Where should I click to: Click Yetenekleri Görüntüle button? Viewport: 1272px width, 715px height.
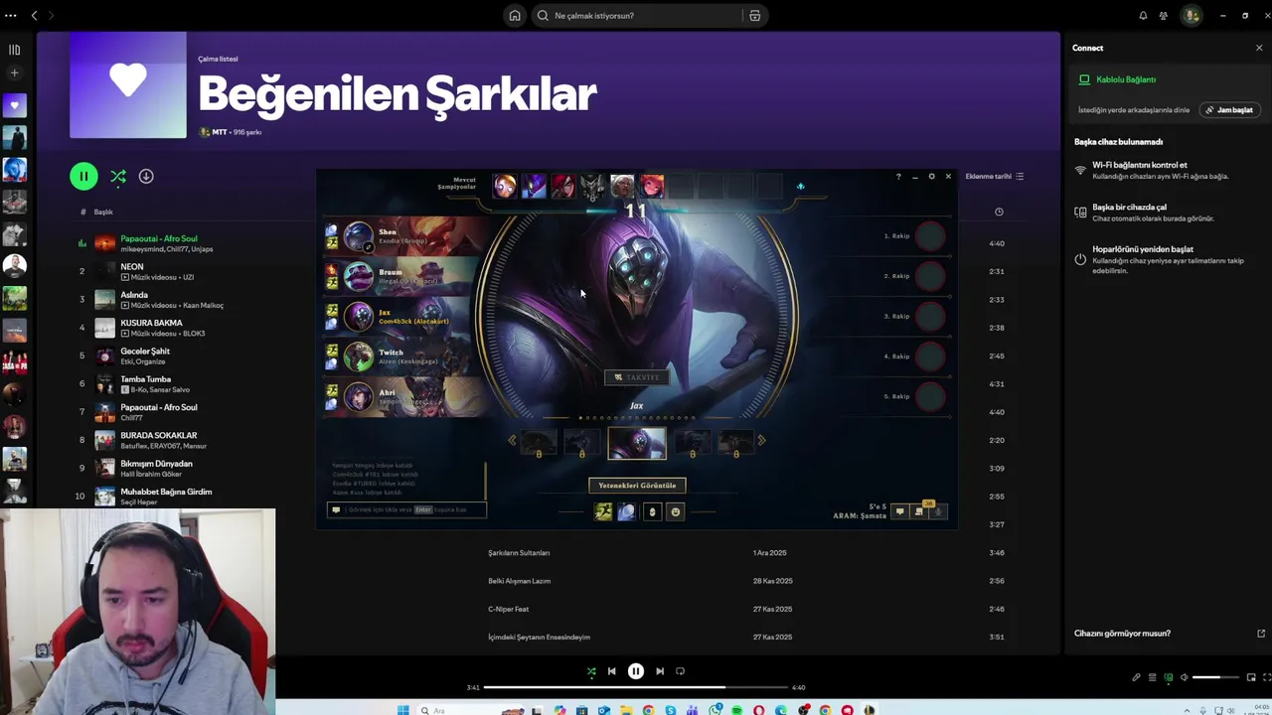coord(637,486)
